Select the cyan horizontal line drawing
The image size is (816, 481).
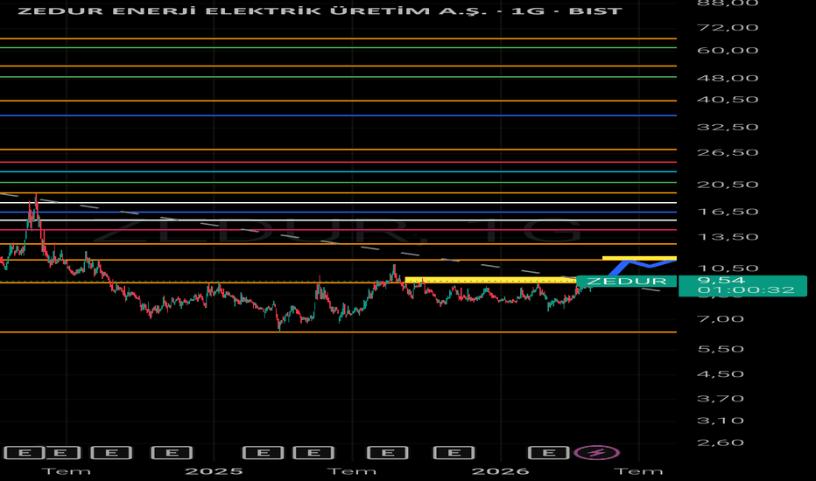tap(338, 171)
